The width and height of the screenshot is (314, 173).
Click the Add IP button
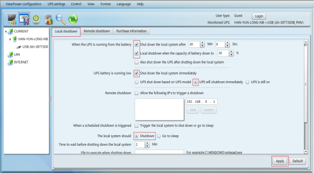click(x=192, y=110)
